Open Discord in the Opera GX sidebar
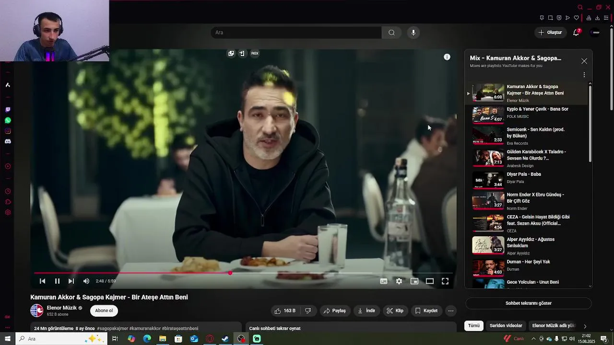Screen dimensions: 614x345 pos(8,141)
